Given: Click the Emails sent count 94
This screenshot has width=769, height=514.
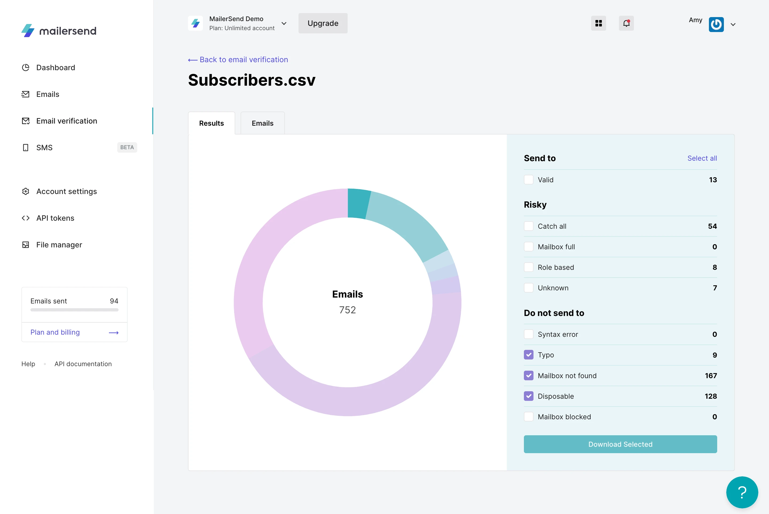Looking at the screenshot, I should click(x=114, y=301).
